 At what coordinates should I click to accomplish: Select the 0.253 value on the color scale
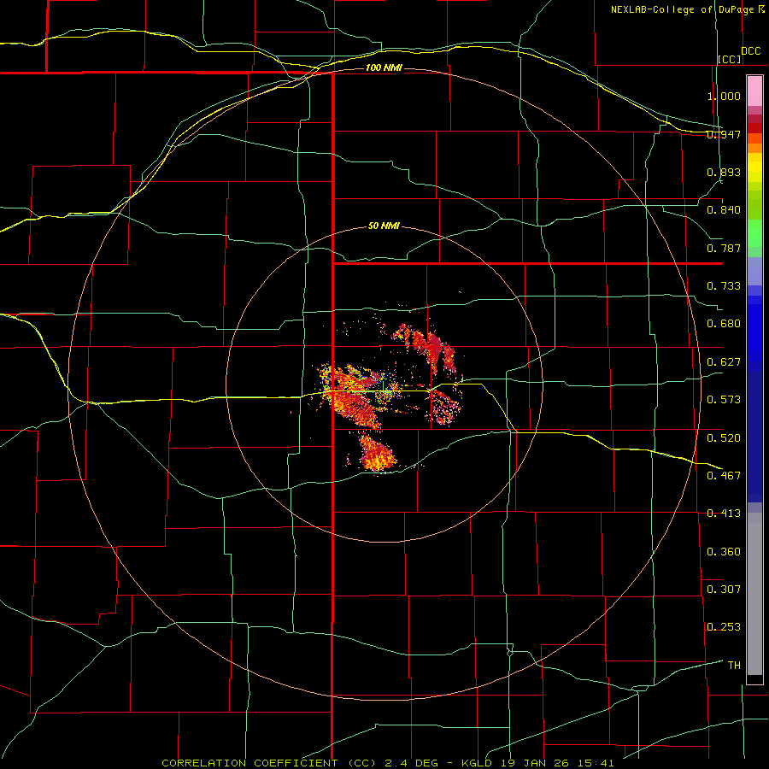(724, 627)
